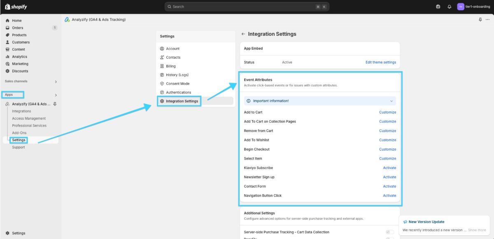Unpin Analyzify using the sidebar pin icon
The image size is (494, 239).
[55, 104]
